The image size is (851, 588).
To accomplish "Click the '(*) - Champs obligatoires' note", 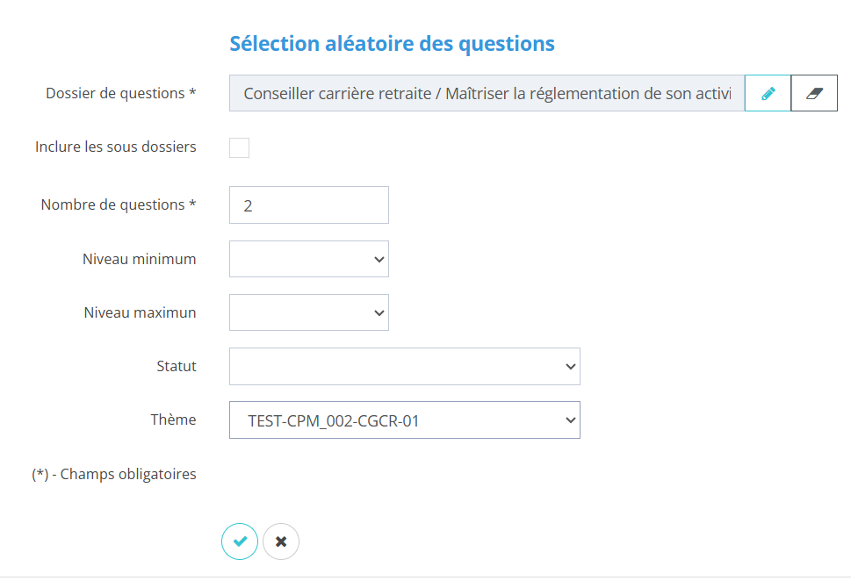I will click(x=114, y=474).
